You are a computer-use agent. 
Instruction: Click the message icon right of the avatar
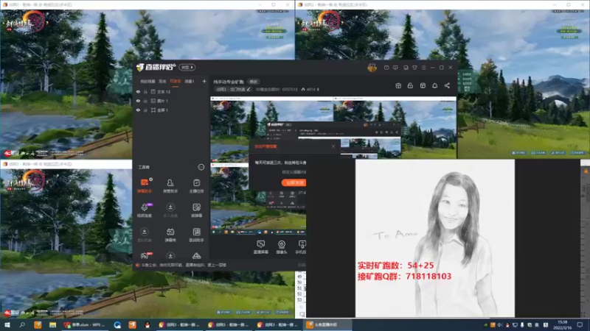click(386, 68)
